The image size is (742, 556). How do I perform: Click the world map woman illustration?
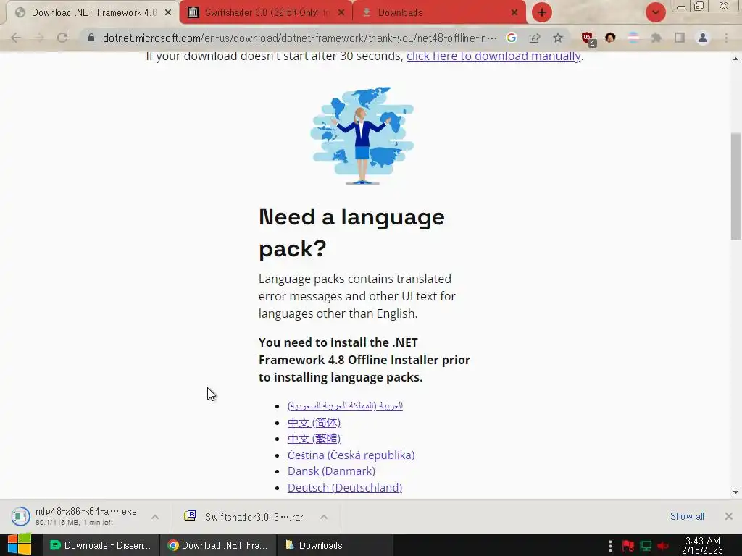pos(362,135)
